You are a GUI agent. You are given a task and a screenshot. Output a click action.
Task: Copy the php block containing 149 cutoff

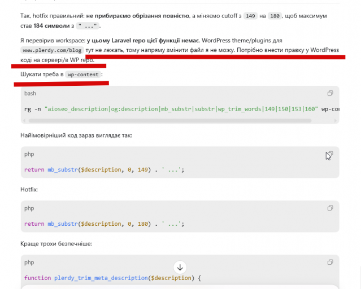pyautogui.click(x=330, y=154)
